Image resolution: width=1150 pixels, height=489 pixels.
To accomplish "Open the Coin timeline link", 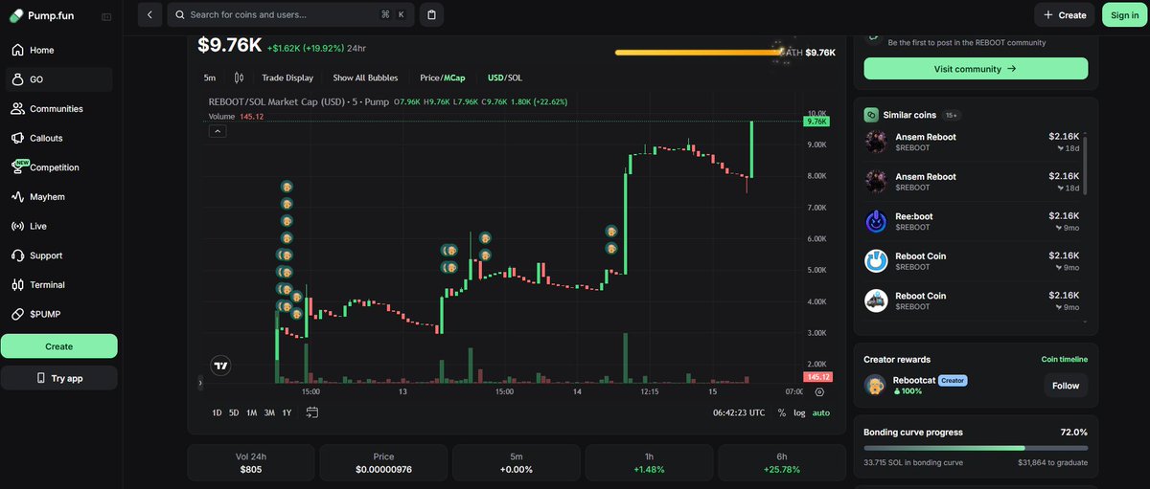I will (x=1065, y=360).
